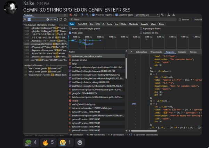
Task: Collapse the m=base,ucs_standalone_module results group
Action: click(x=24, y=25)
